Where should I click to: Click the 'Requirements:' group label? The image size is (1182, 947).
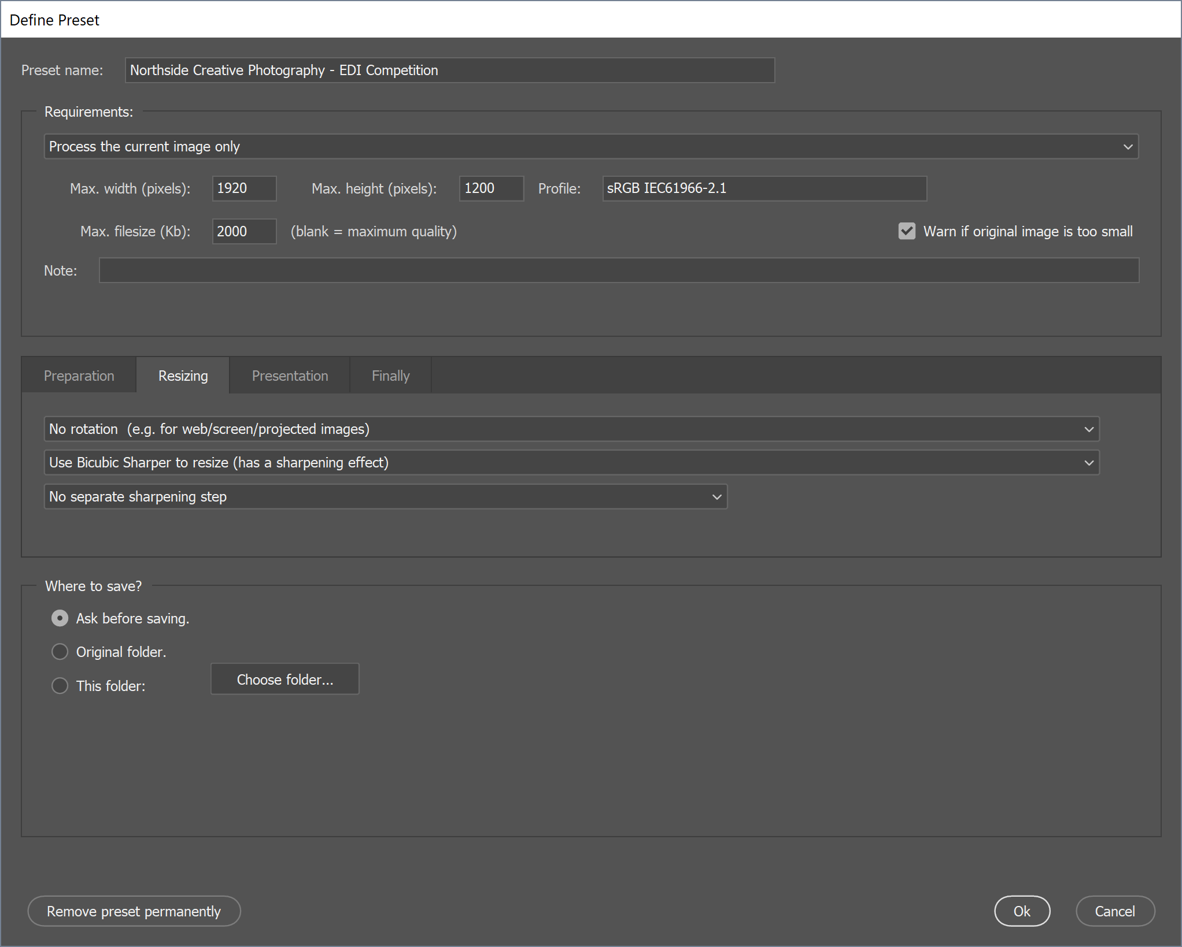coord(88,112)
